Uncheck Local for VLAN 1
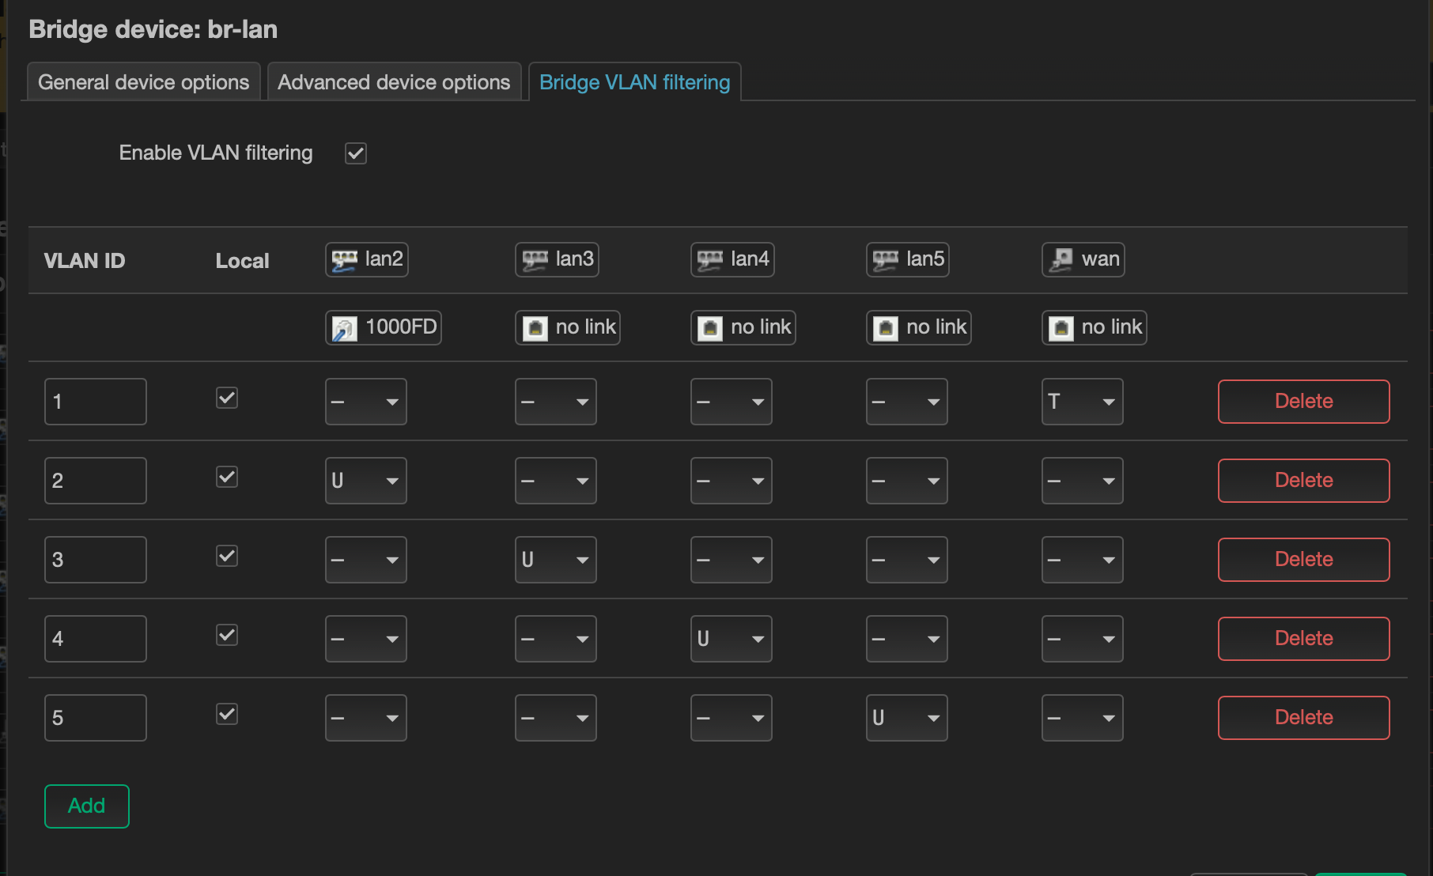 point(227,398)
